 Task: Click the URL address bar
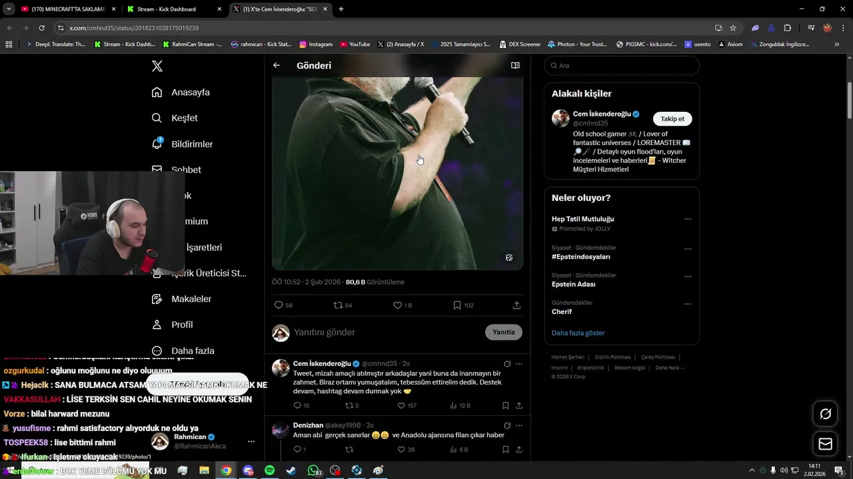pyautogui.click(x=387, y=28)
